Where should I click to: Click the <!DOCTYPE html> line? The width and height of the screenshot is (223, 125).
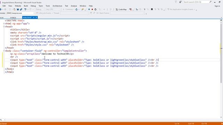[x=15, y=20]
